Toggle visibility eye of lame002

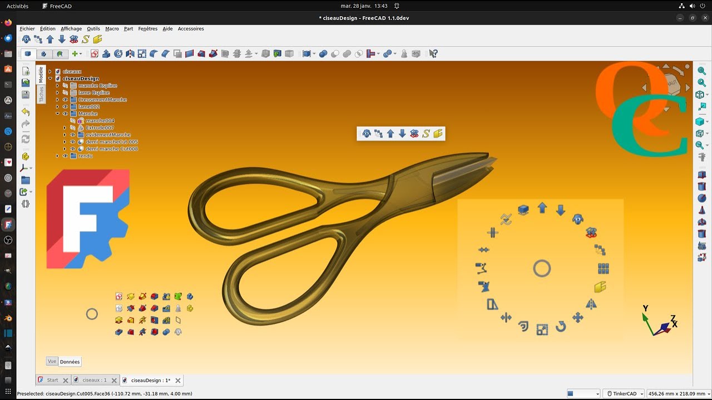[65, 107]
